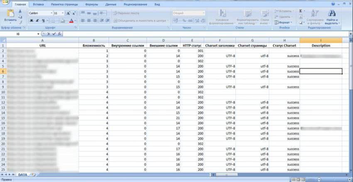Click the red font color swatch
Viewport: 353px width, 182px height.
[x=71, y=21]
